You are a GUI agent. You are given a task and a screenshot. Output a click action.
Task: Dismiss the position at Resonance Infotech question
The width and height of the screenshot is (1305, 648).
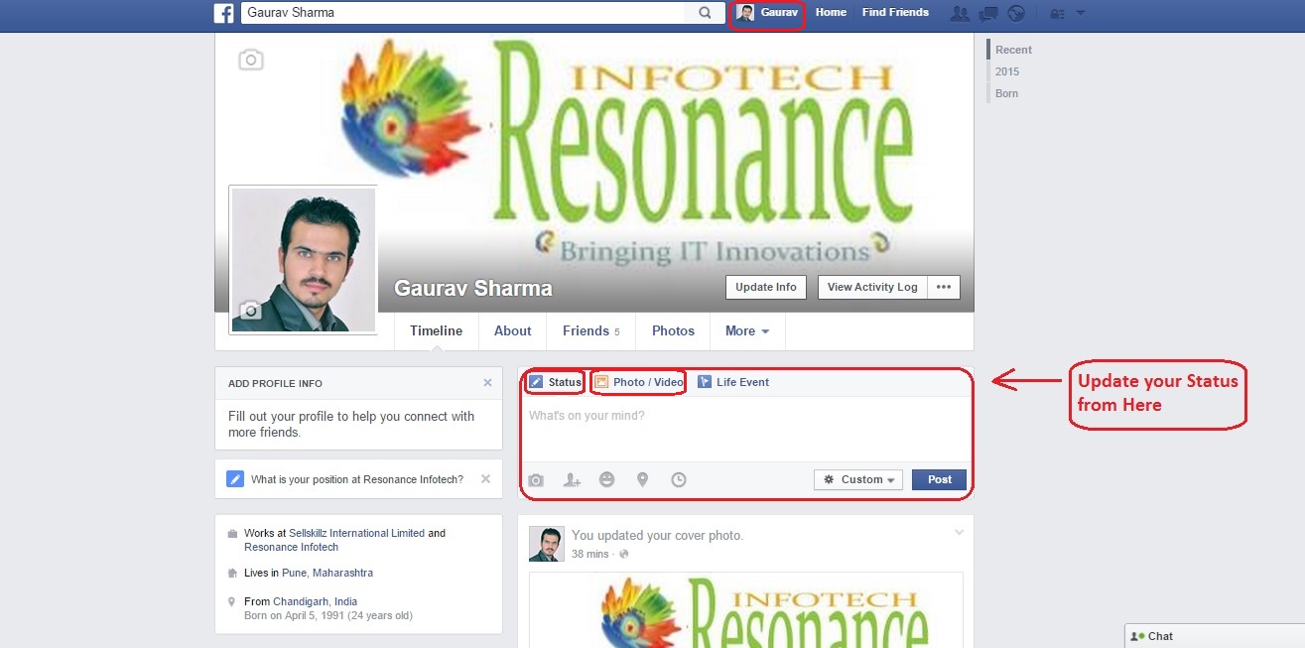point(485,479)
